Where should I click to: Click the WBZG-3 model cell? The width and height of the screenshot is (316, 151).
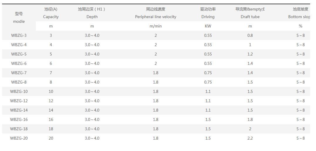[19, 35]
